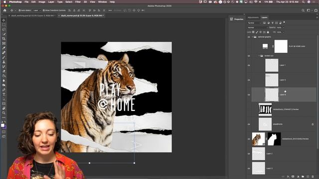Open Auto-Select Layer dropdown
This screenshot has height=179, width=319.
pos(37,10)
